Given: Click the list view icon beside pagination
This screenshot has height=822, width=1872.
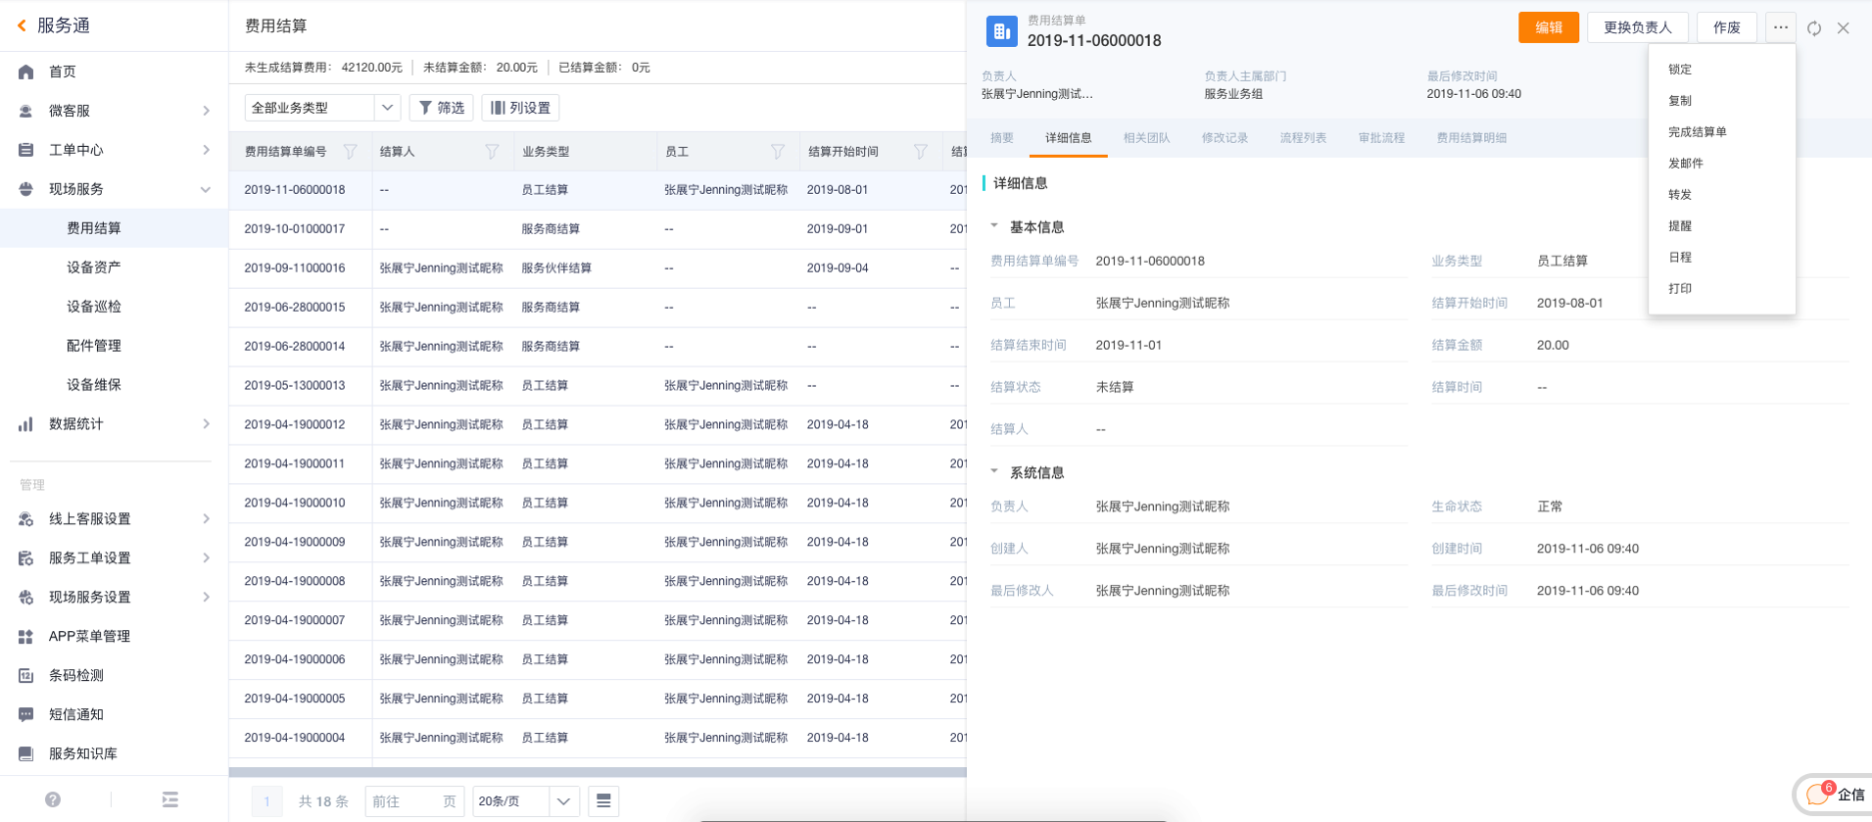Looking at the screenshot, I should [x=603, y=801].
